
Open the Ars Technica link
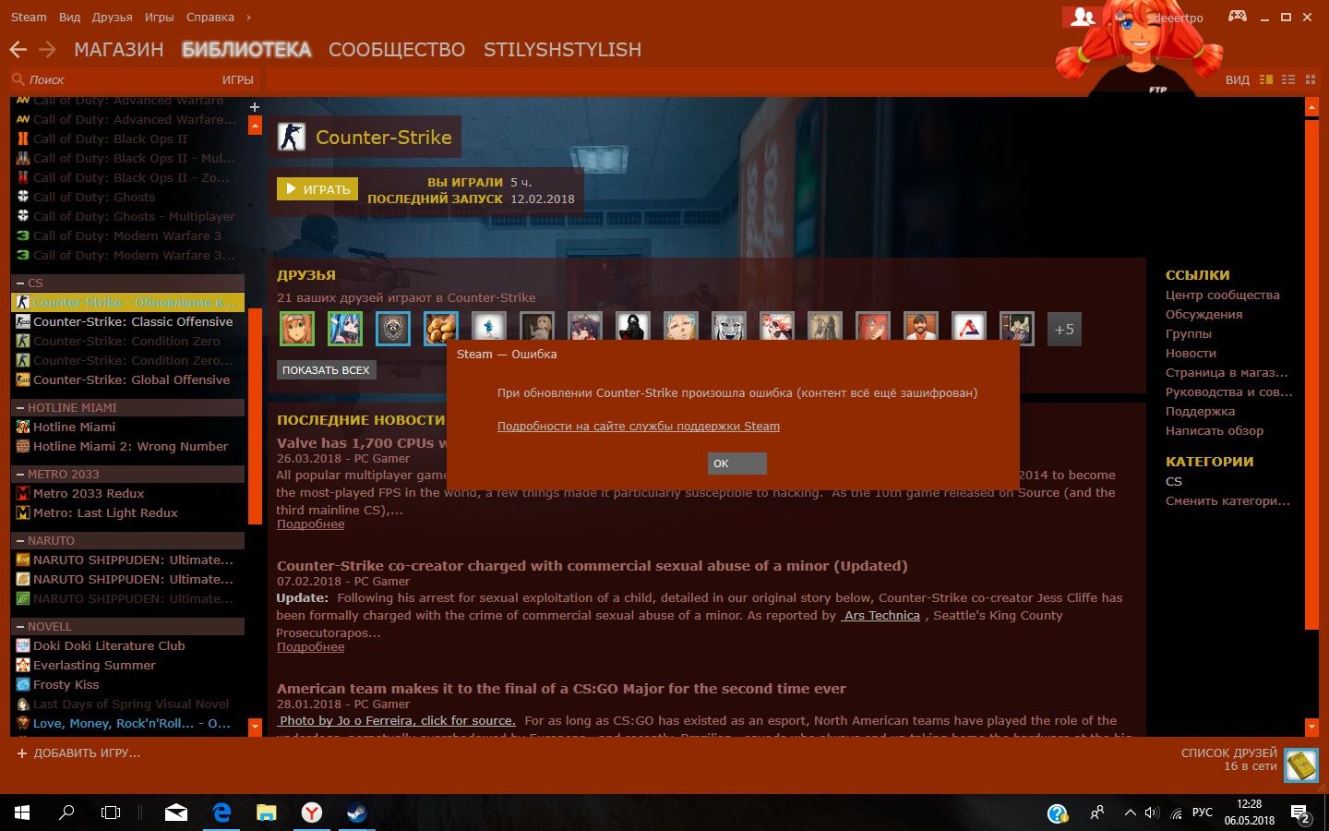[x=880, y=616]
